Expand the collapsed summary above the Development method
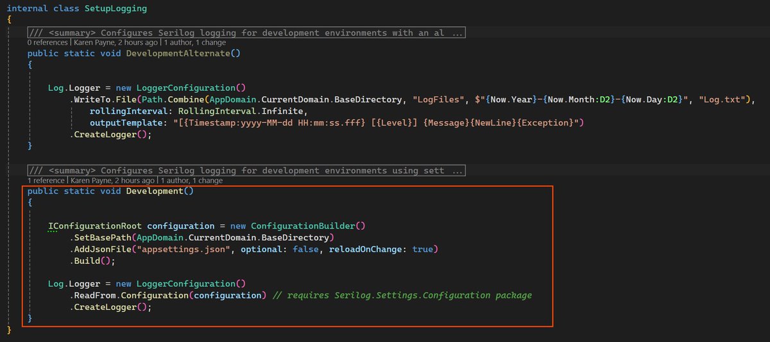The height and width of the screenshot is (342, 770). [246, 170]
